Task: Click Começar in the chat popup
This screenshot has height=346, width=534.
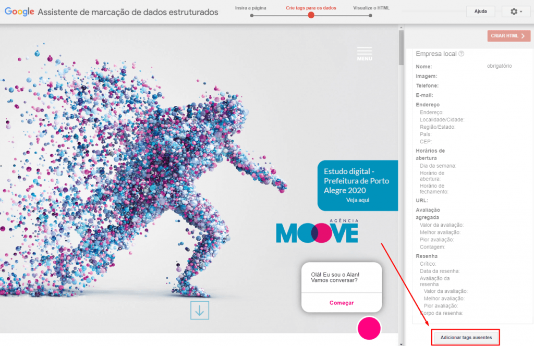Action: [342, 303]
